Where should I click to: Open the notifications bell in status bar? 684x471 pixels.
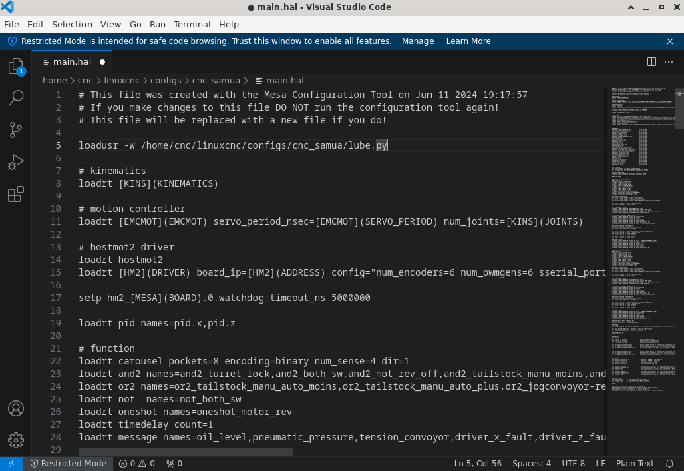[669, 464]
